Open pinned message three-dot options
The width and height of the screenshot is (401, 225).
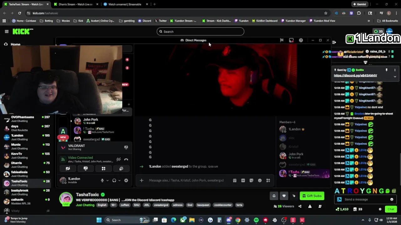pyautogui.click(x=395, y=70)
